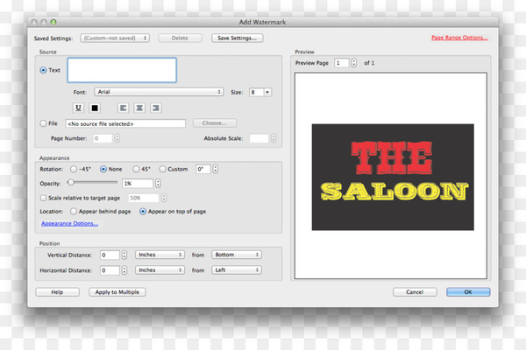This screenshot has width=526, height=350.
Task: Toggle the underline text formatting icon
Action: click(78, 108)
